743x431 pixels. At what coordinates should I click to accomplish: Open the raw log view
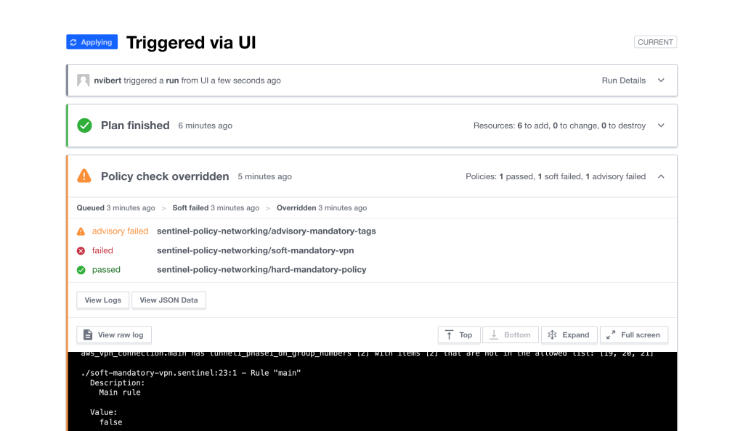(114, 334)
